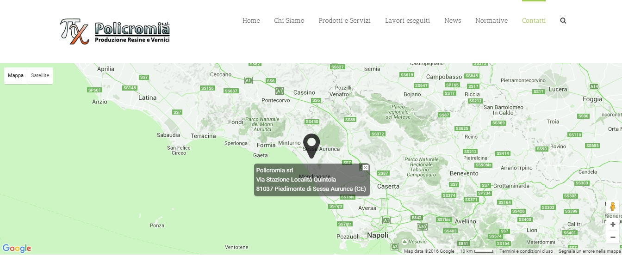The image size is (622, 274).
Task: Click the Ventotene island label
Action: (236, 247)
